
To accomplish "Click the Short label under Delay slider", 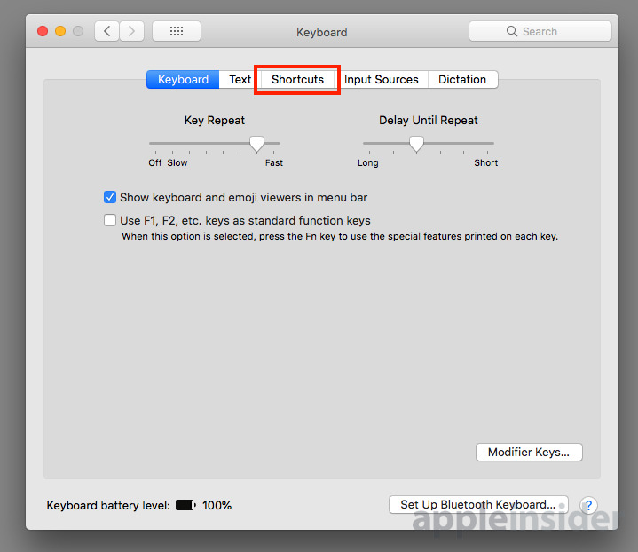I will click(x=486, y=162).
